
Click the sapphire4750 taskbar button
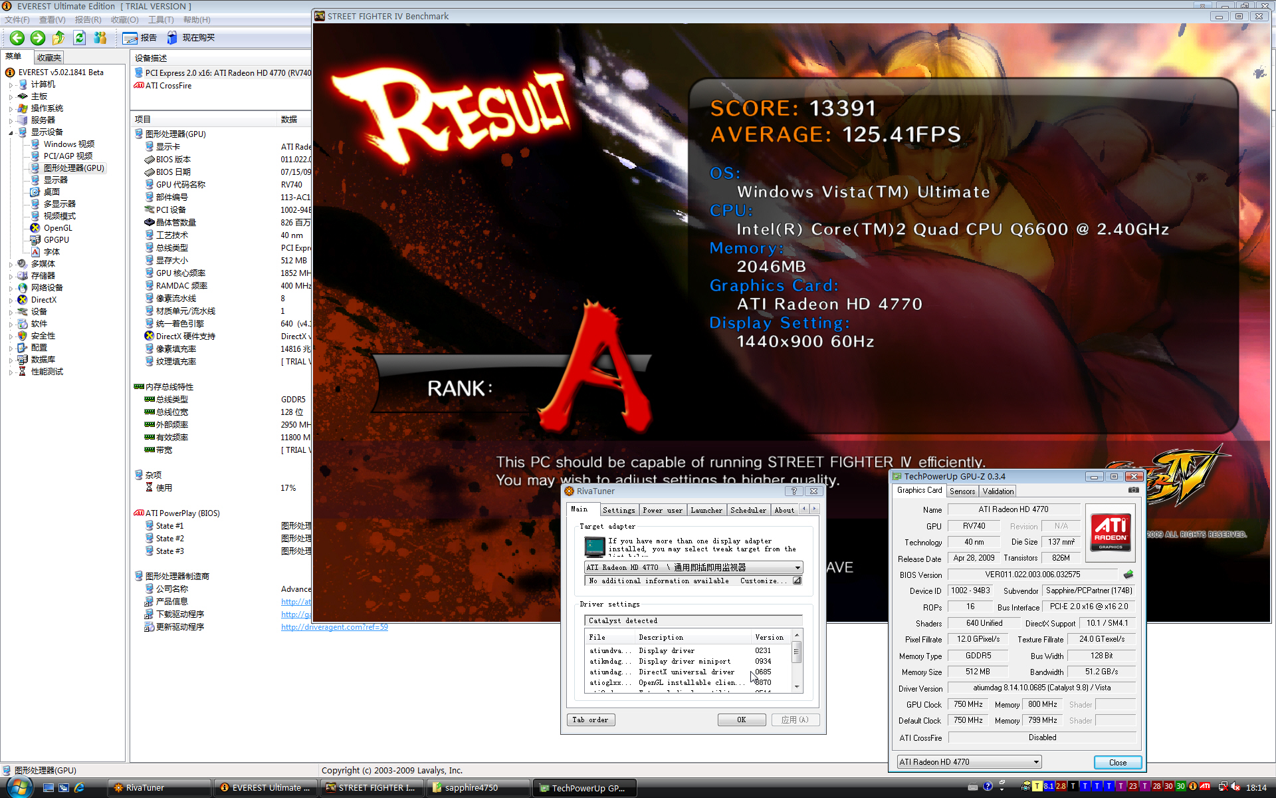pos(478,788)
